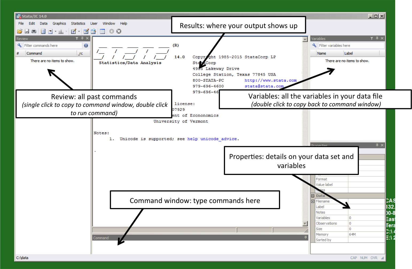Follow the http://www.stata.com link

[270, 80]
